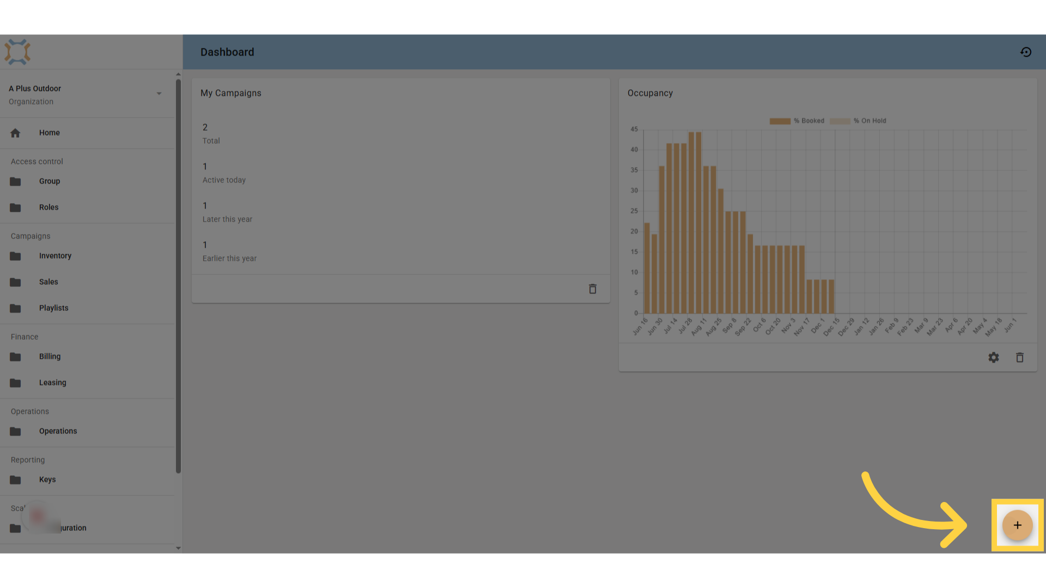Open Playlists menu item
1046x588 pixels.
[87, 308]
